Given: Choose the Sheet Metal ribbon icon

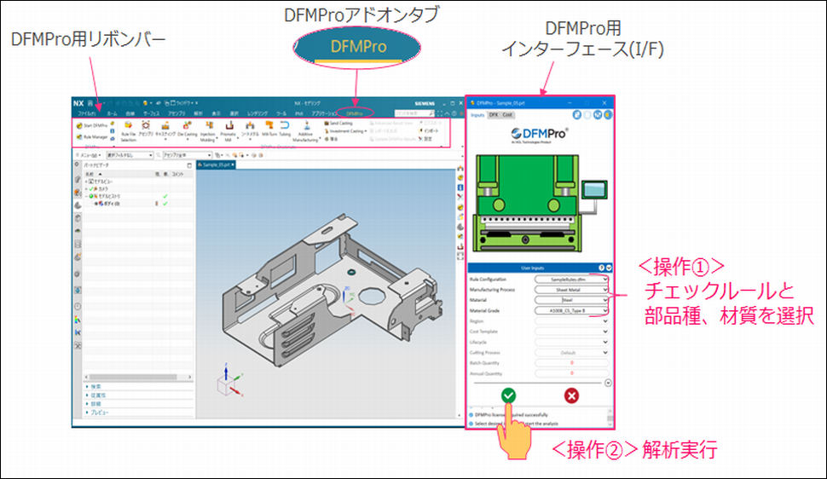Looking at the screenshot, I should (x=250, y=130).
